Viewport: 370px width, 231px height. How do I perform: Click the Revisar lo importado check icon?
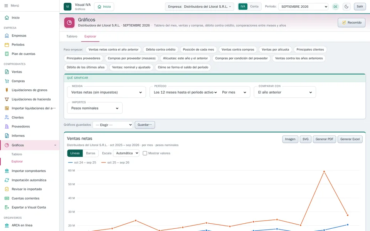7,189
